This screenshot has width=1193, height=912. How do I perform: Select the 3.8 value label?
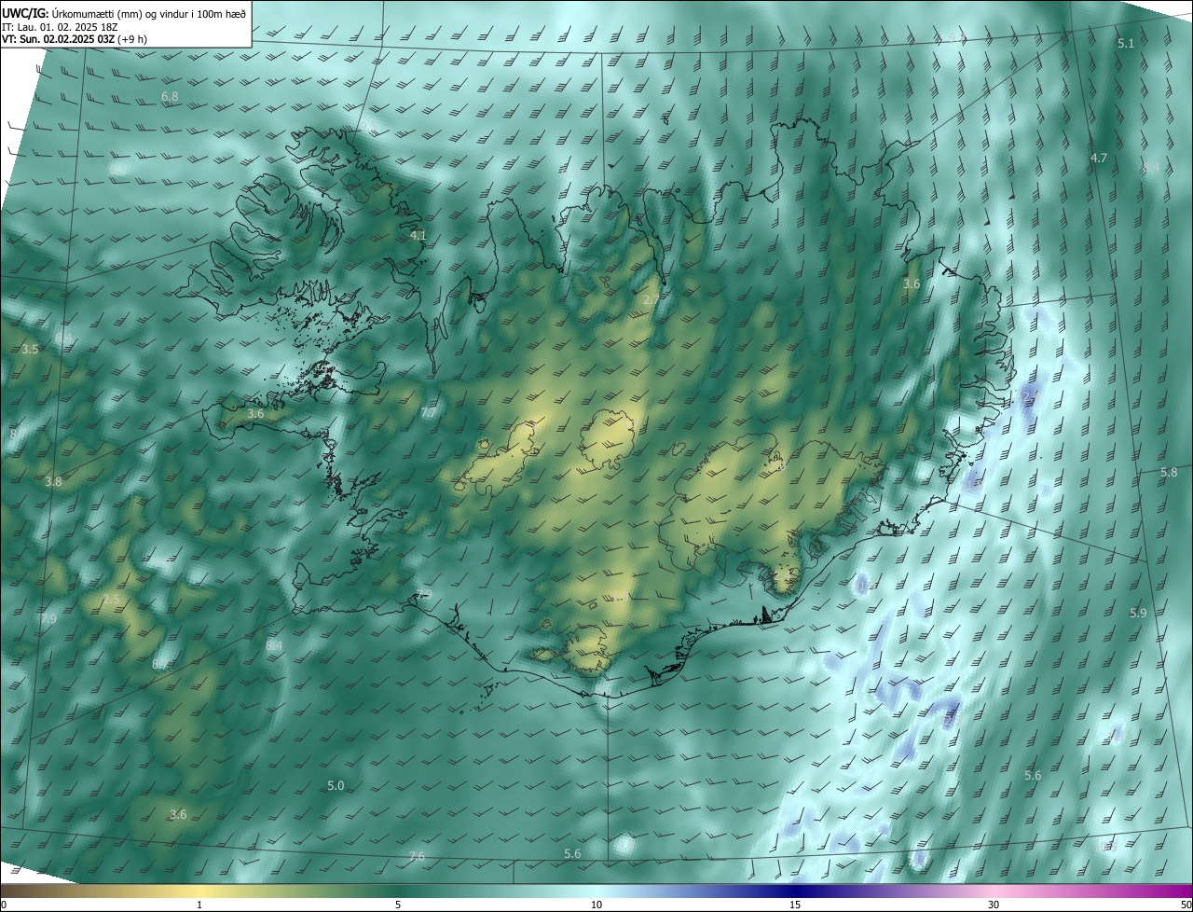53,482
